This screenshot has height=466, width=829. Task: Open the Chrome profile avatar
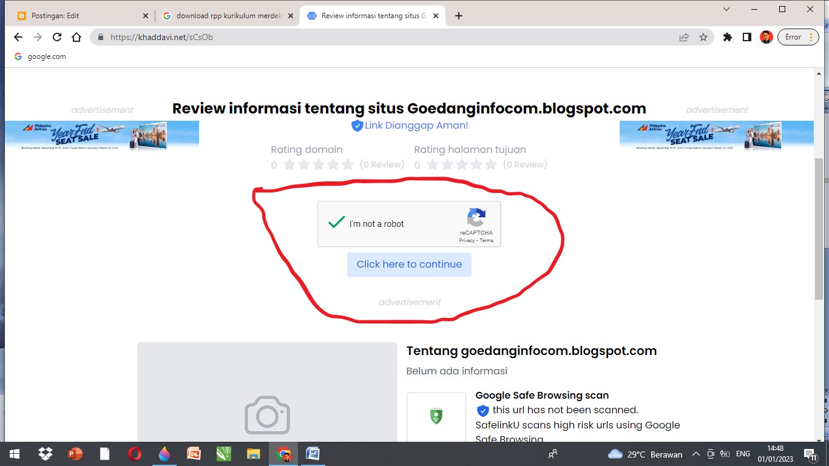(x=766, y=37)
